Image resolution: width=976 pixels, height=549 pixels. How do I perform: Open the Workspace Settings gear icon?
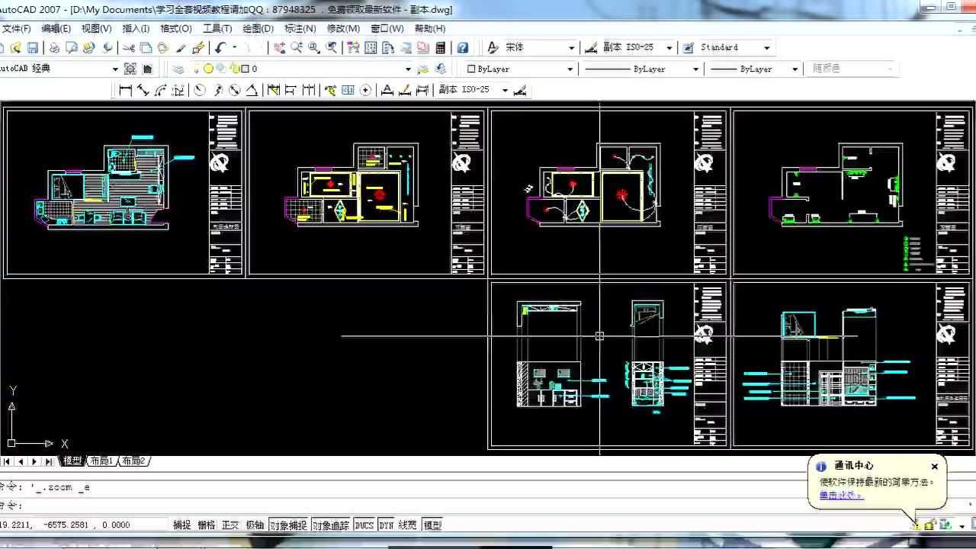click(130, 69)
